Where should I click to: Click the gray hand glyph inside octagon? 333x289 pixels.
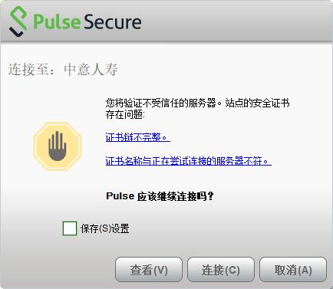click(58, 146)
